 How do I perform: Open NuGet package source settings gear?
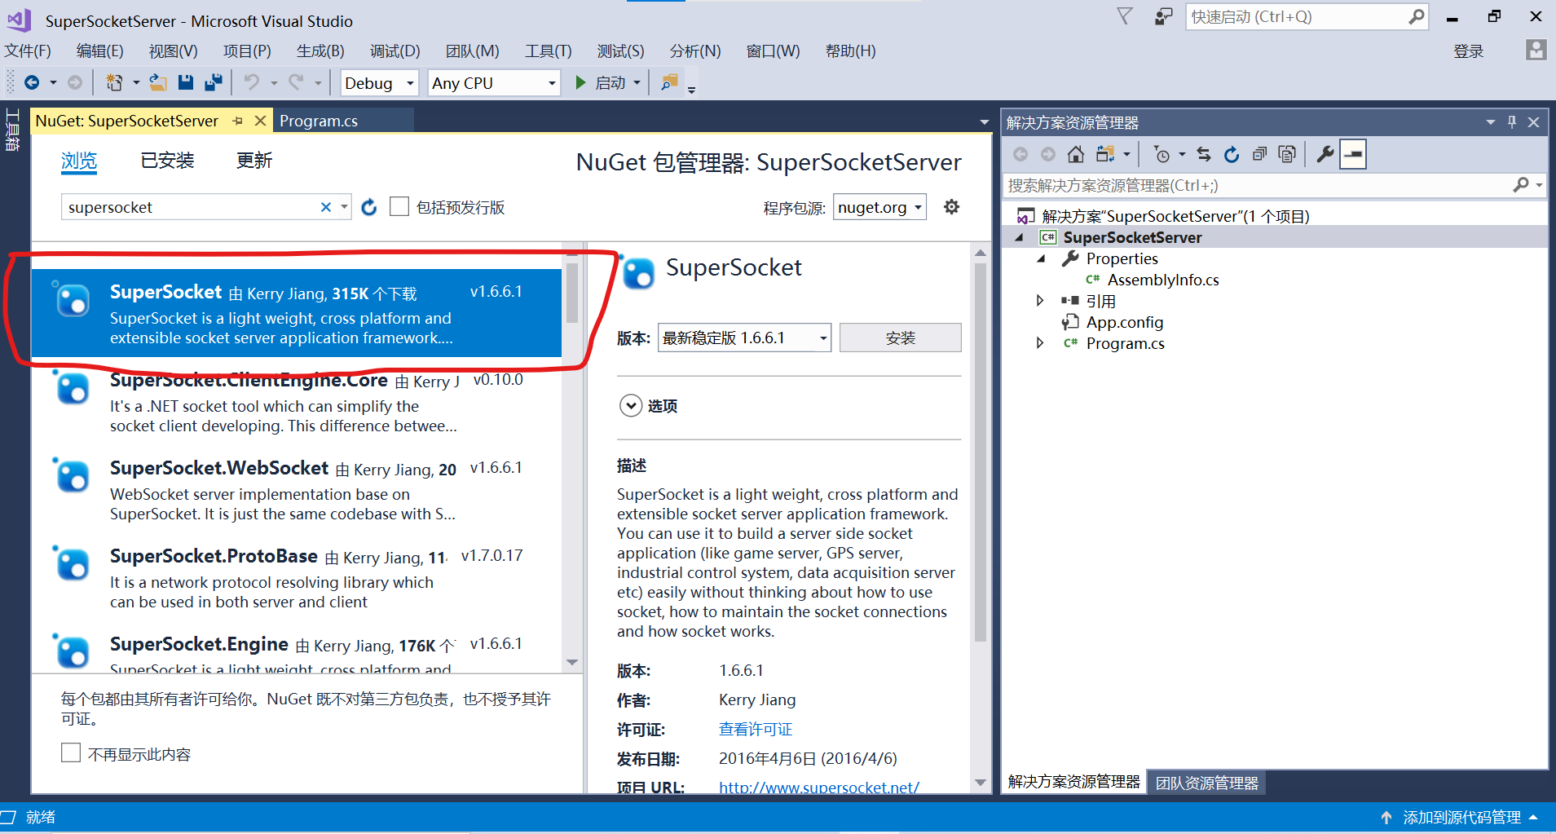pos(951,207)
